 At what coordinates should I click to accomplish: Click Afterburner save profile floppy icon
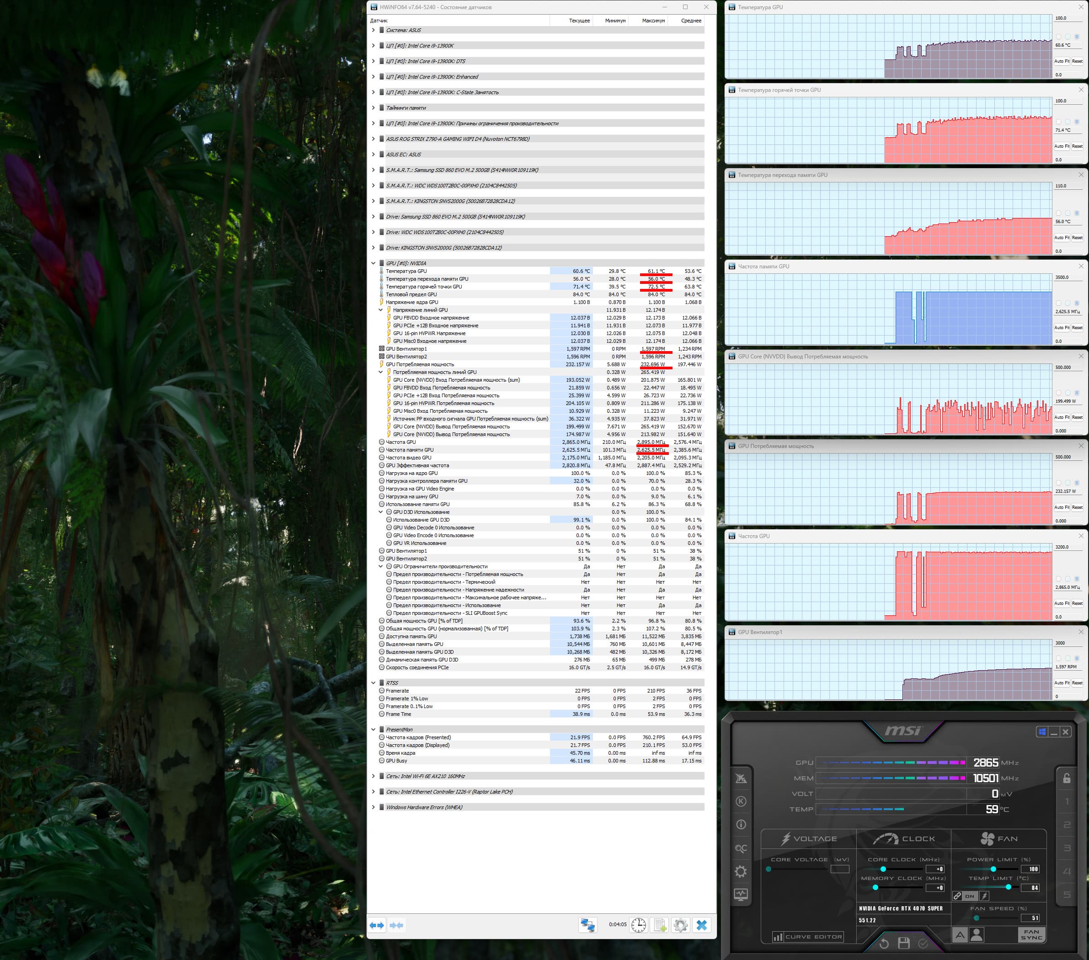coord(903,944)
